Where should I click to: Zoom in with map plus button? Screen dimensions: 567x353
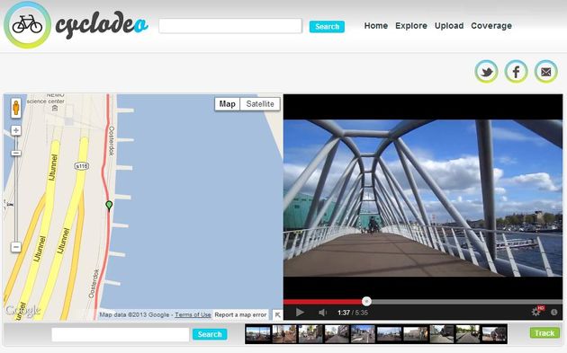coord(15,130)
